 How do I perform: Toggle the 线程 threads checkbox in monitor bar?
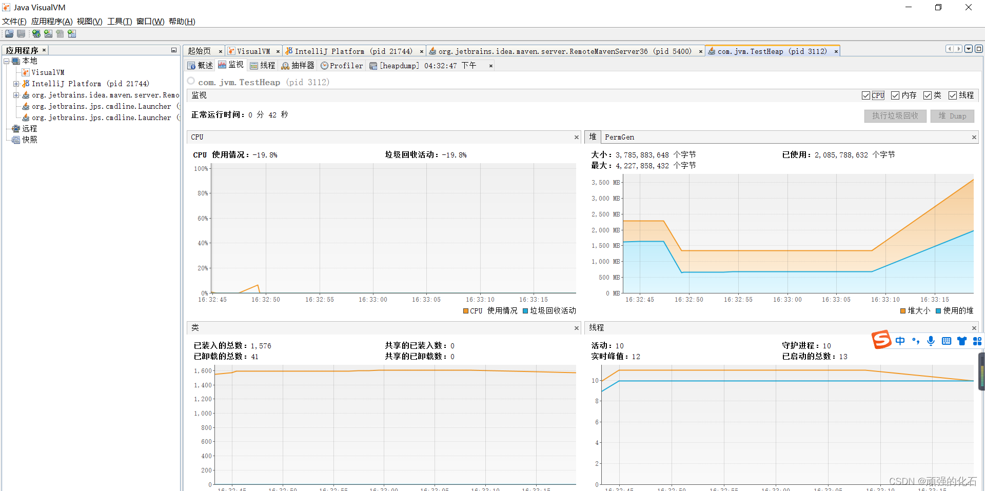point(953,95)
